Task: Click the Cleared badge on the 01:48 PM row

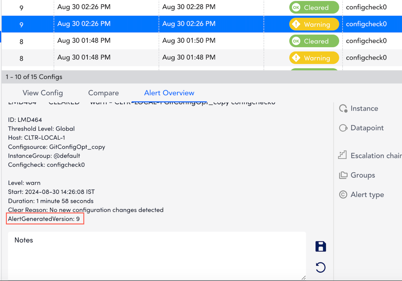Action: pyautogui.click(x=314, y=41)
